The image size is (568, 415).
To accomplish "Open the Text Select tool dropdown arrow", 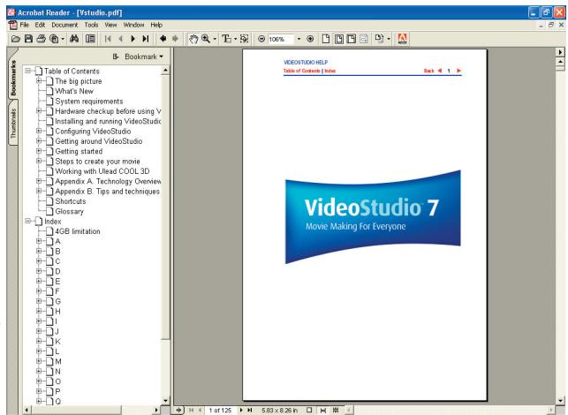I will tap(236, 39).
